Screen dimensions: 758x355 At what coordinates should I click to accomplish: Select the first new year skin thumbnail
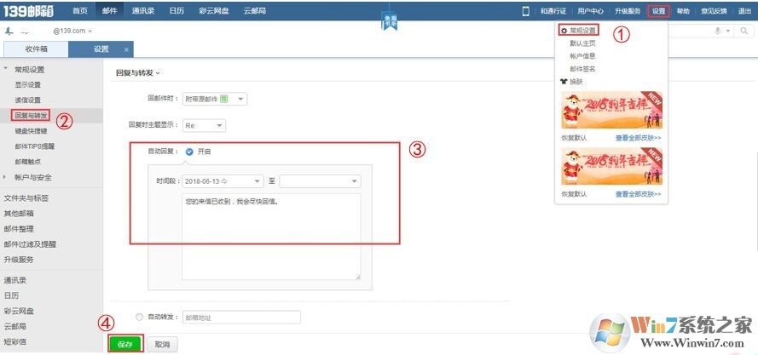point(611,110)
